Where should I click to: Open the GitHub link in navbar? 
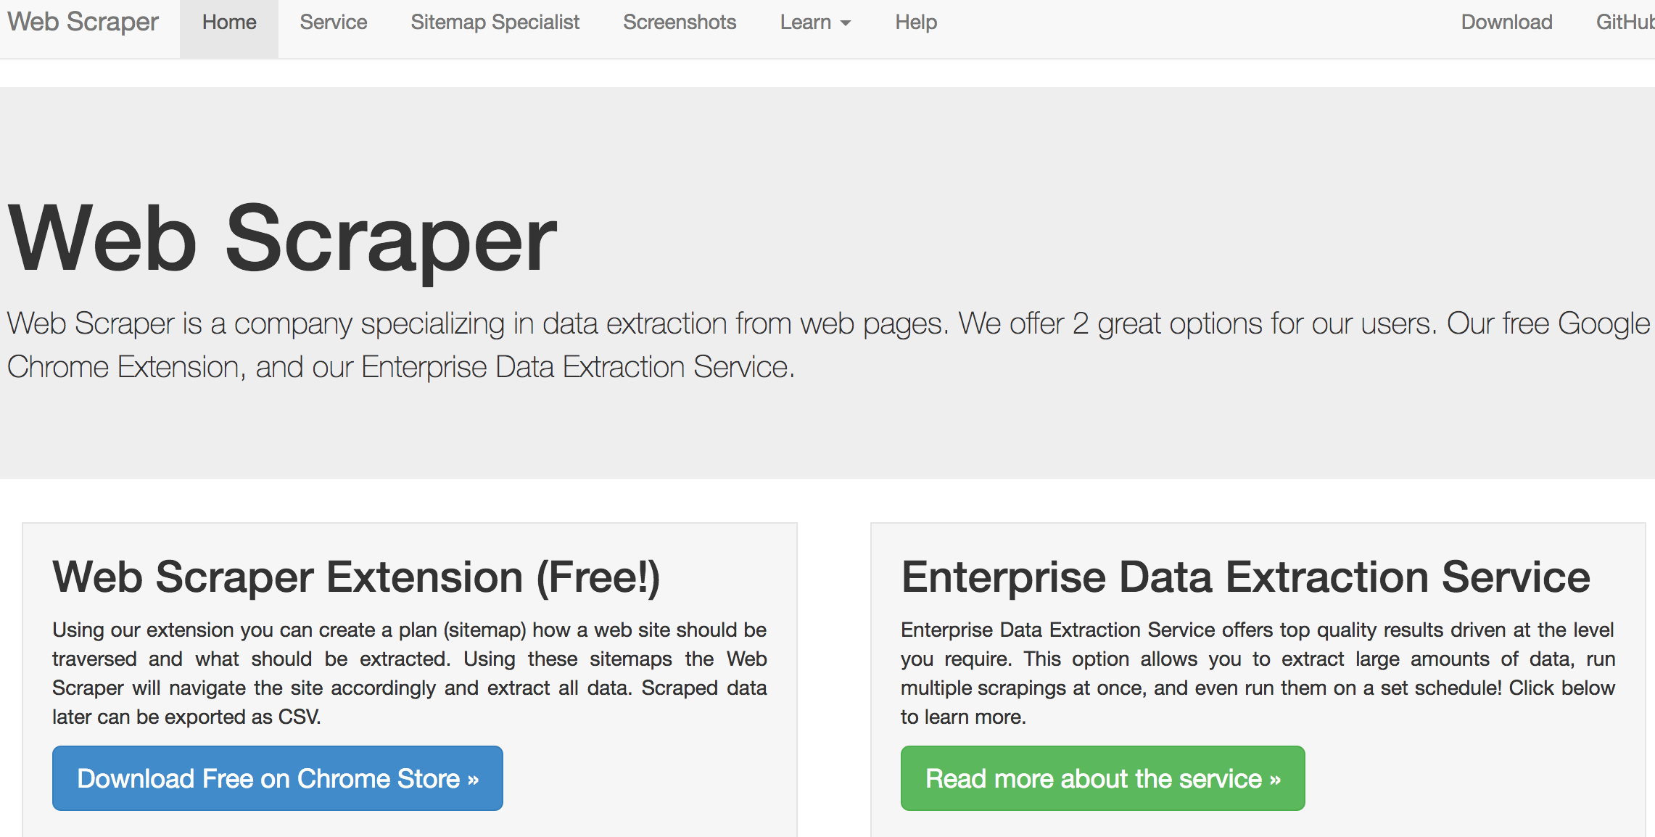click(x=1625, y=22)
